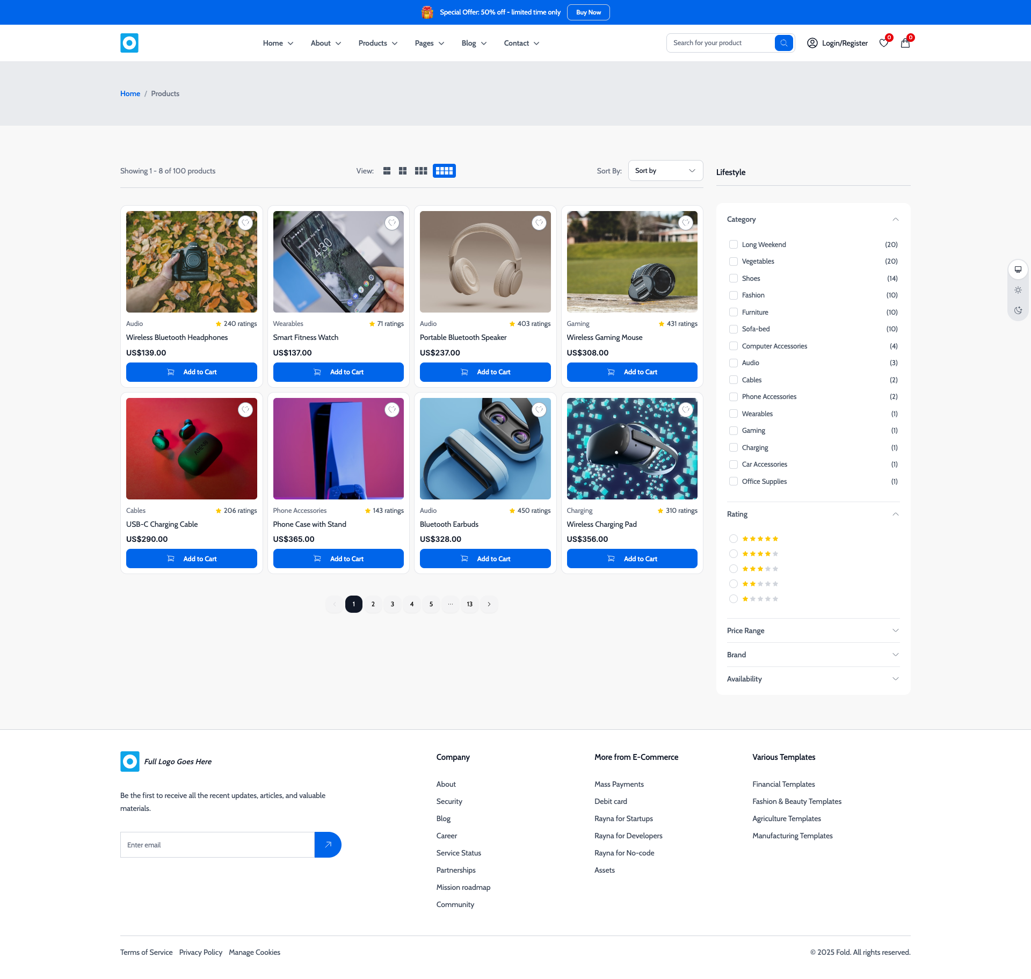Select the five-star rating filter
Viewport: 1031px width, 979px height.
click(734, 538)
